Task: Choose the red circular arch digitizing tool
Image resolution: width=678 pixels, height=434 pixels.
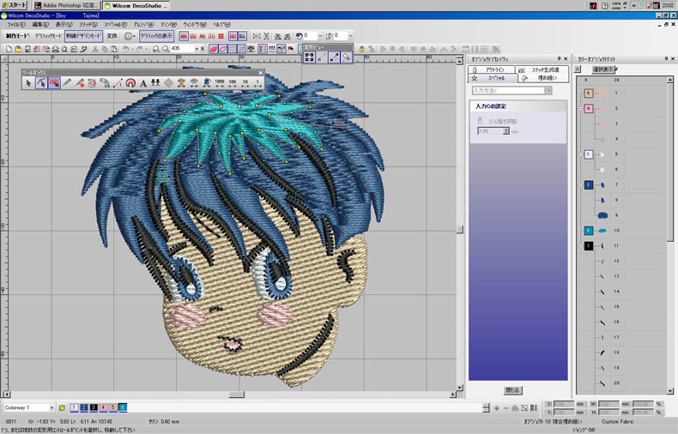Action: (x=130, y=83)
